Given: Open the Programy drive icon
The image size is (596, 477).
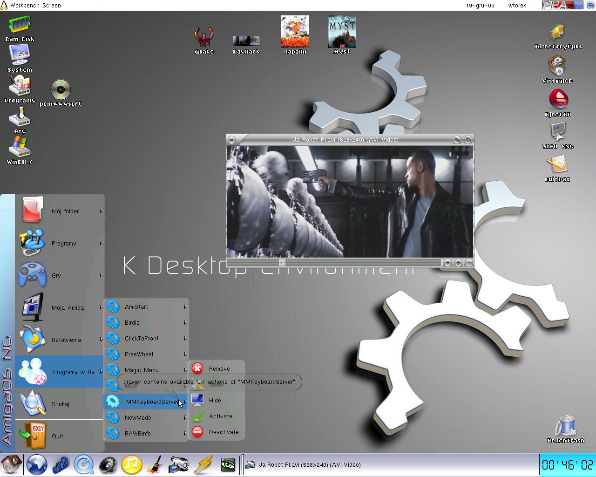Looking at the screenshot, I should (x=20, y=89).
